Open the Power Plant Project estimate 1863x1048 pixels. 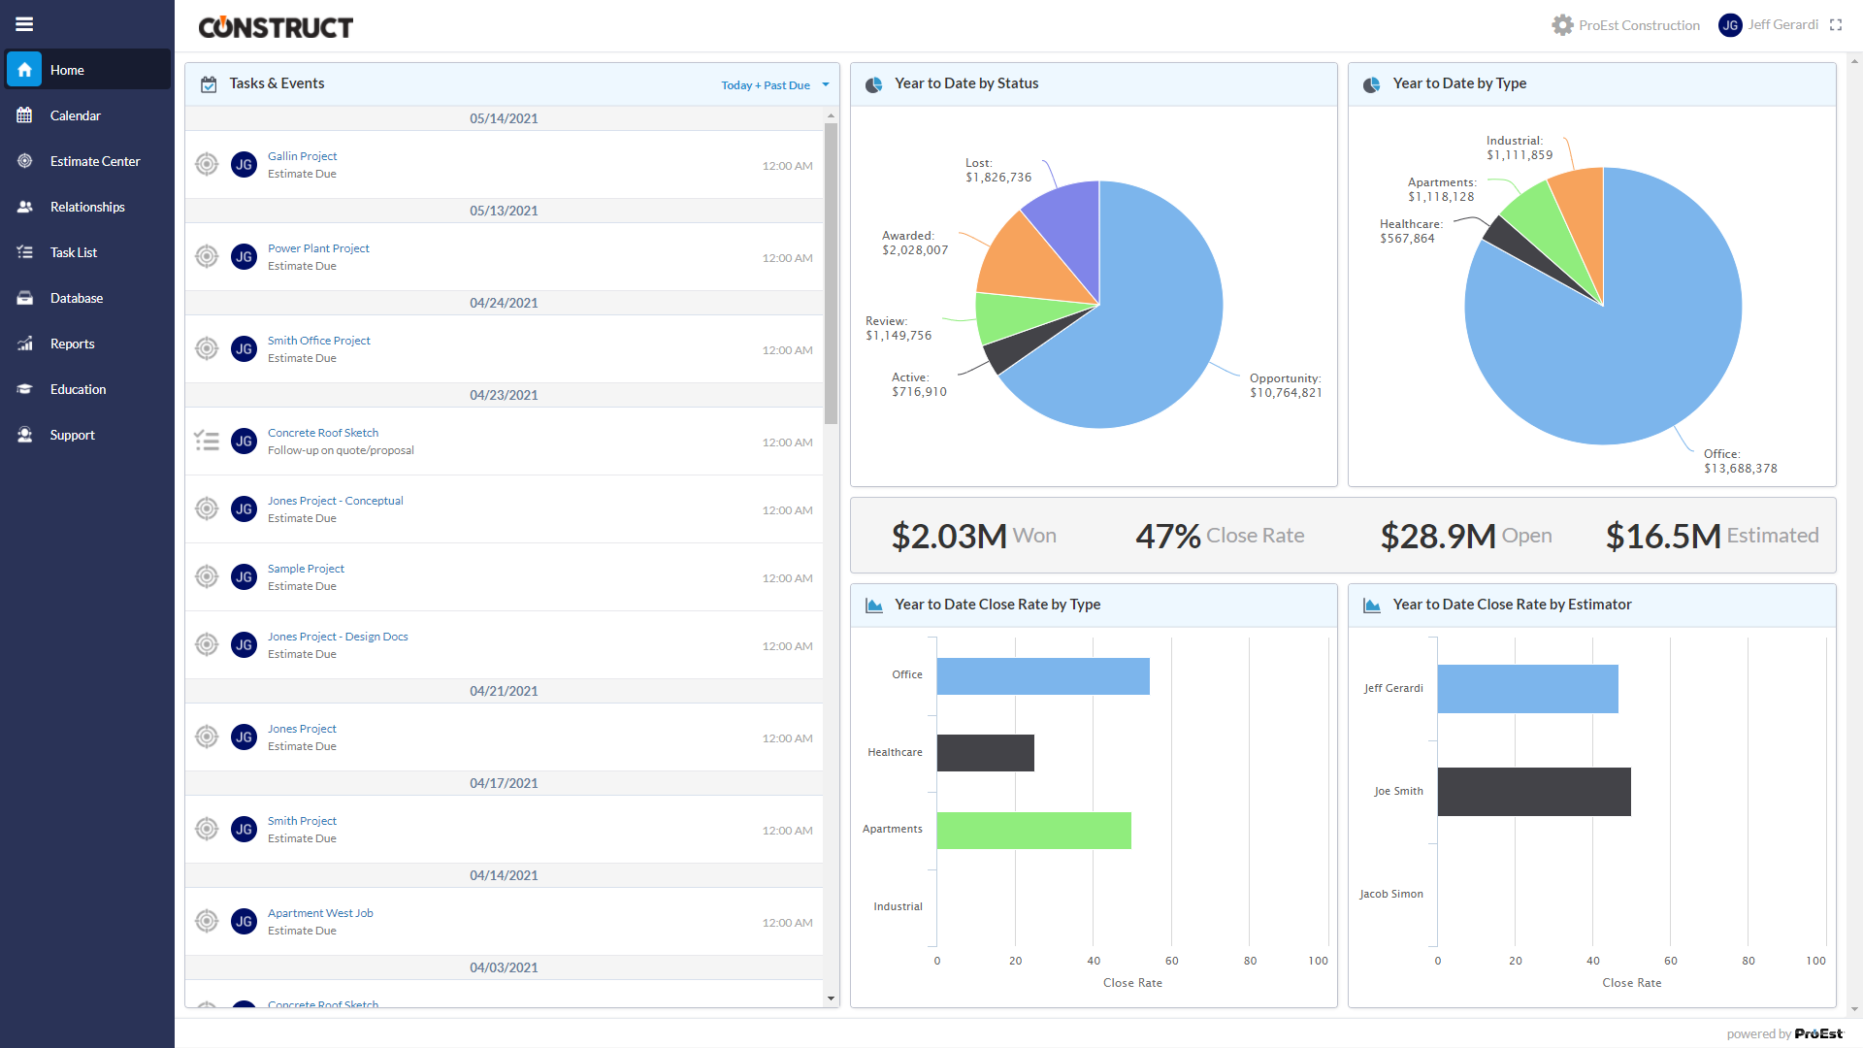(317, 247)
